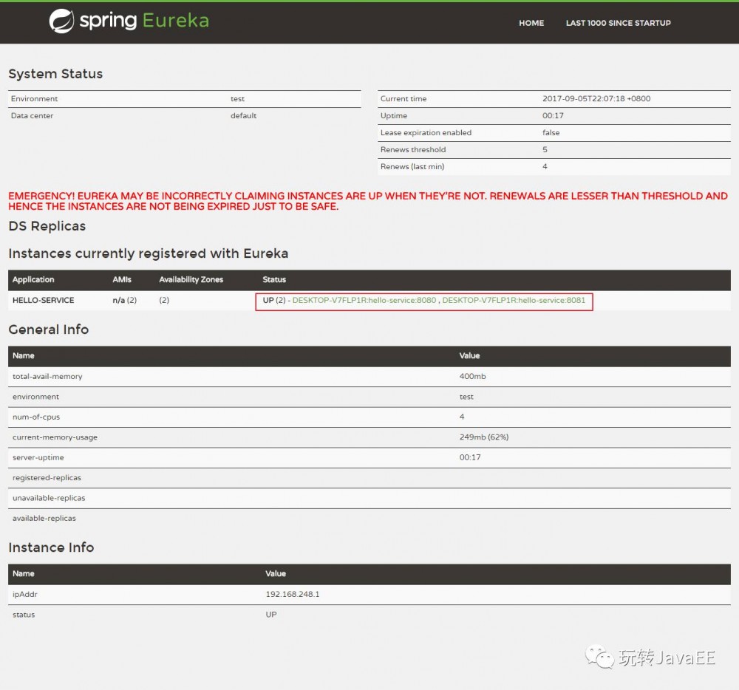
Task: Open LAST 1000 SINCE STARTUP page
Action: coord(618,23)
